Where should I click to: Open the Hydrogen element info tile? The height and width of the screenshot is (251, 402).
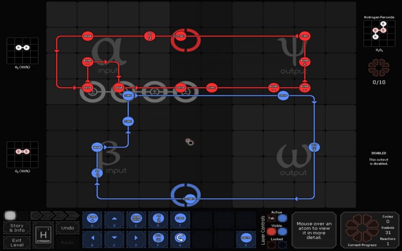tap(43, 235)
